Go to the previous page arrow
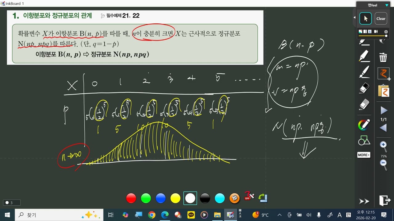 pyautogui.click(x=384, y=128)
